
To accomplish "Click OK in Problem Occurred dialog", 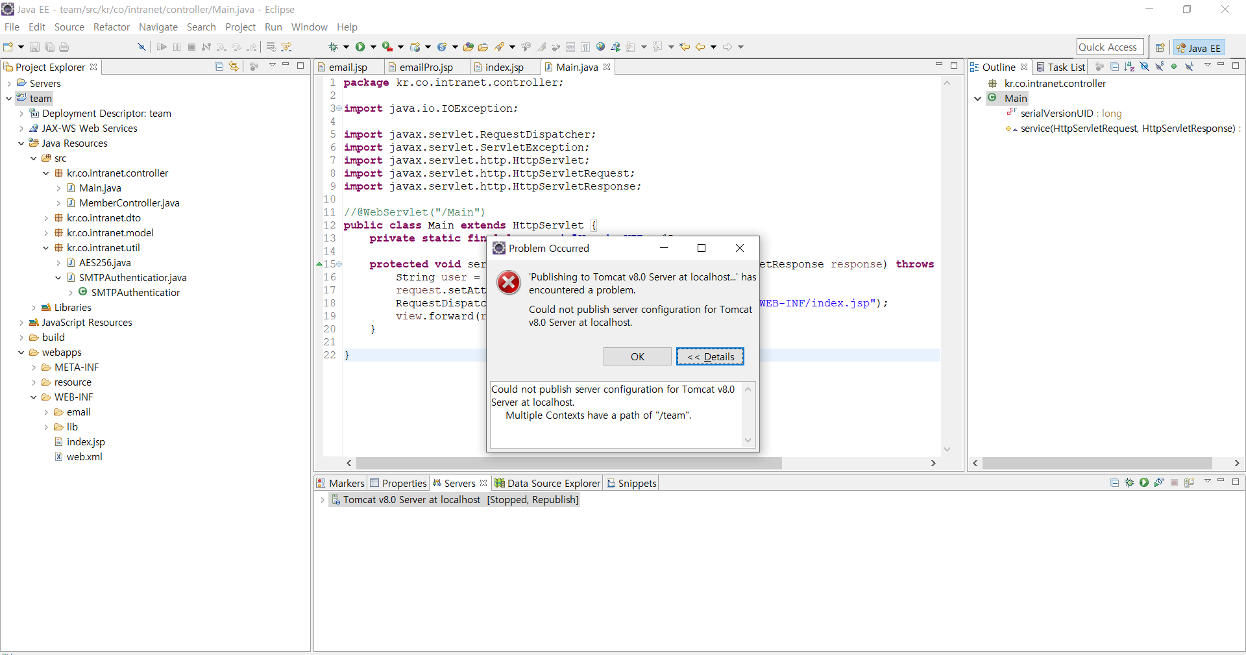I will (x=637, y=356).
